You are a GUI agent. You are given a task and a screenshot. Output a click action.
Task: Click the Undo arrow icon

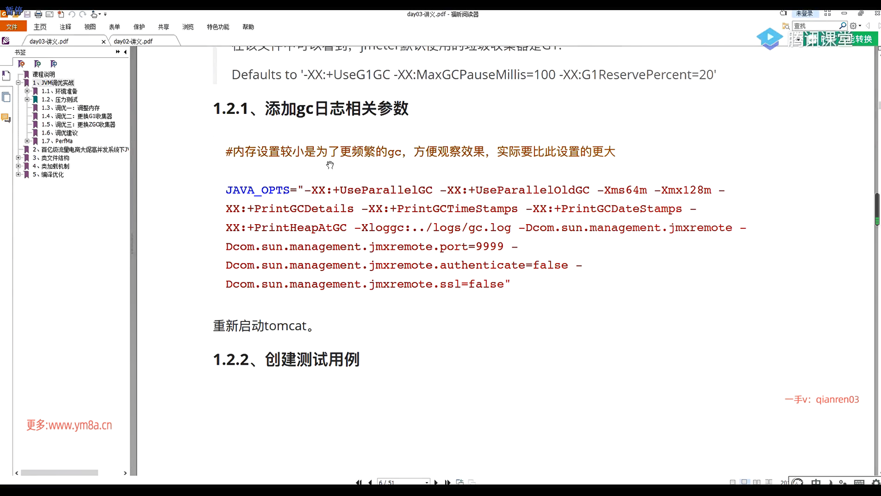click(72, 14)
